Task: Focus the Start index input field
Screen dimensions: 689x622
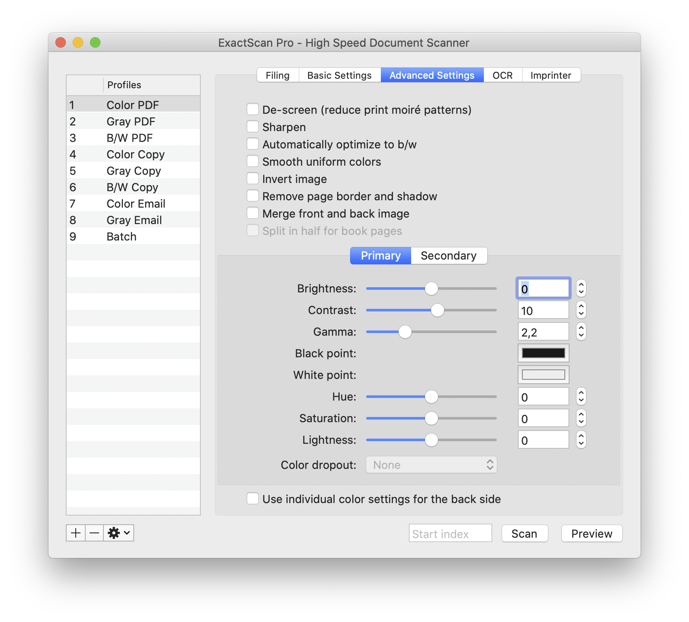Action: 451,533
